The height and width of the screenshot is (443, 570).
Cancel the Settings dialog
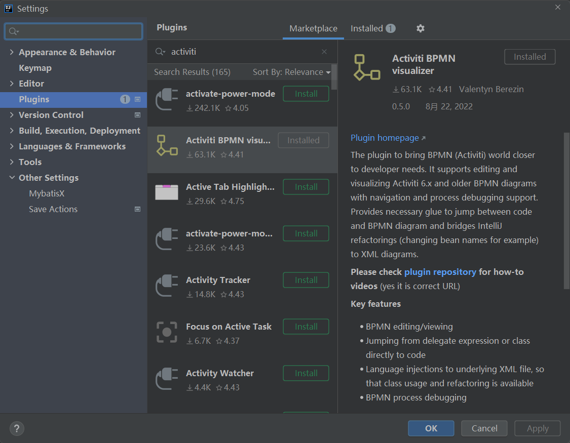(x=484, y=428)
